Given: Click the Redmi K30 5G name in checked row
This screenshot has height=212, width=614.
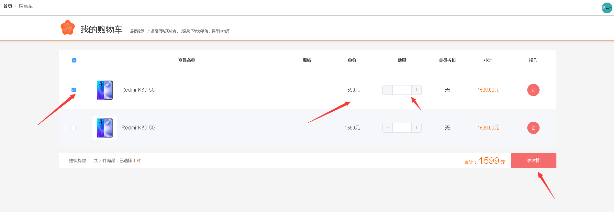Looking at the screenshot, I should tap(139, 90).
